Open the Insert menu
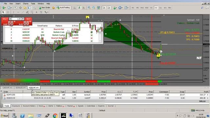Viewport: 210px width, 118px height. [18, 4]
